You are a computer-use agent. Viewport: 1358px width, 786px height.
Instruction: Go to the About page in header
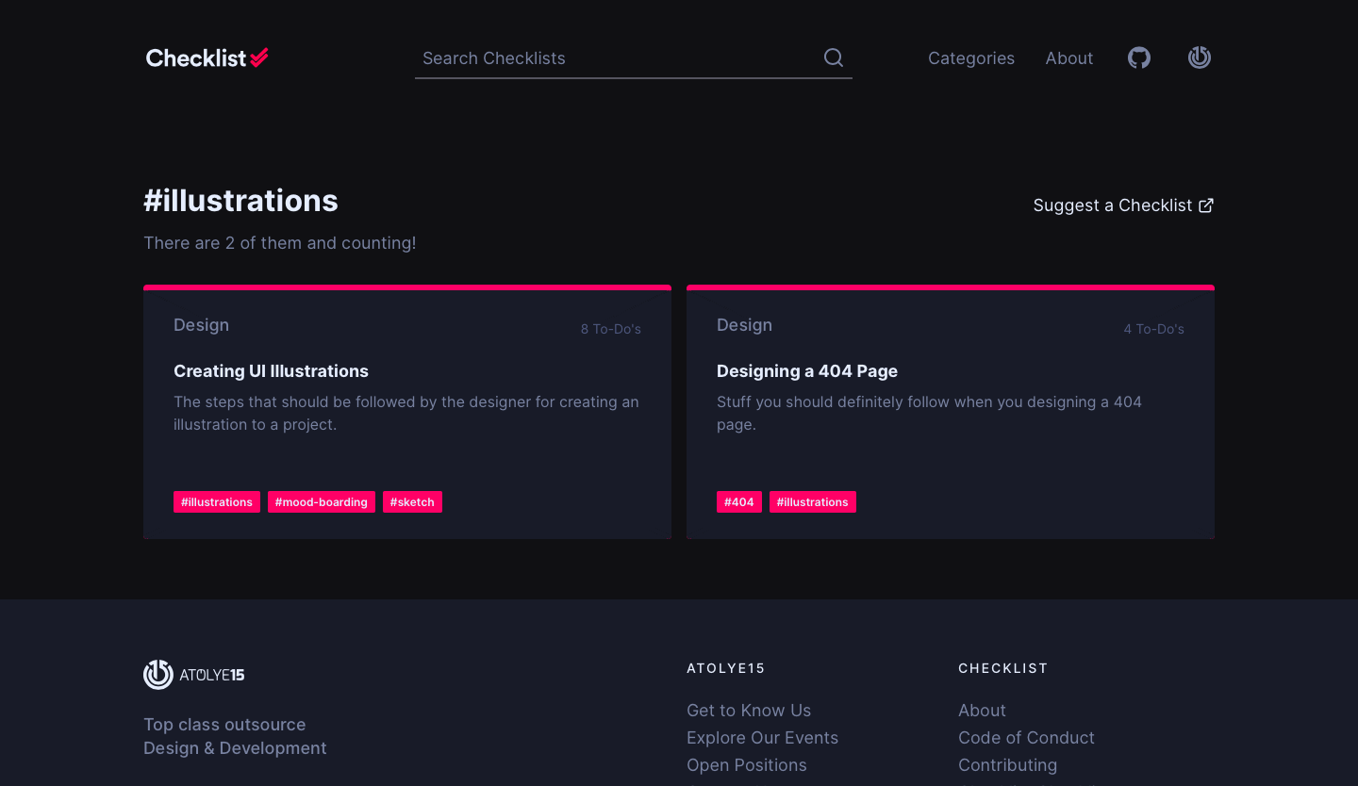pos(1068,58)
